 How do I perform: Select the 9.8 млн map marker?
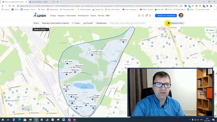(66, 89)
